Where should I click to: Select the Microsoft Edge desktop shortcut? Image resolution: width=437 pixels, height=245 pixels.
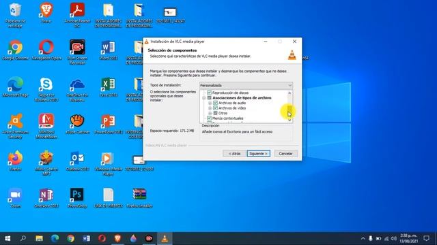(x=15, y=87)
